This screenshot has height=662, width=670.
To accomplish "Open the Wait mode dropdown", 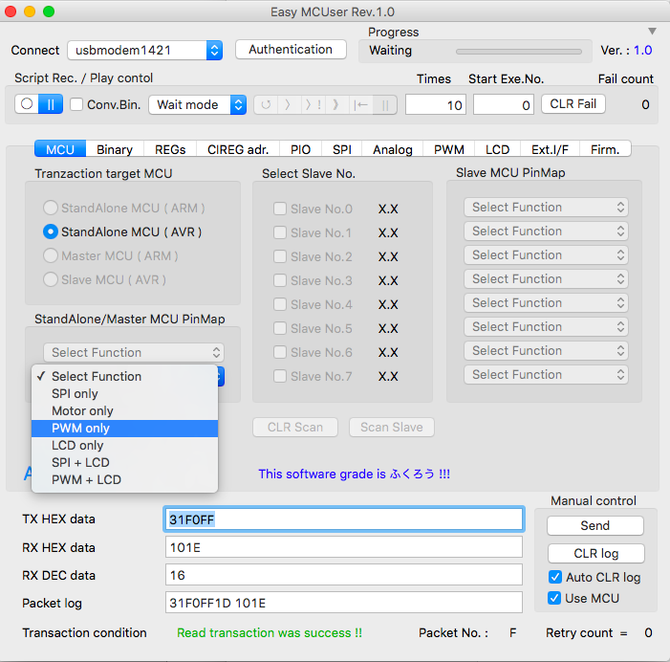I will tap(198, 105).
